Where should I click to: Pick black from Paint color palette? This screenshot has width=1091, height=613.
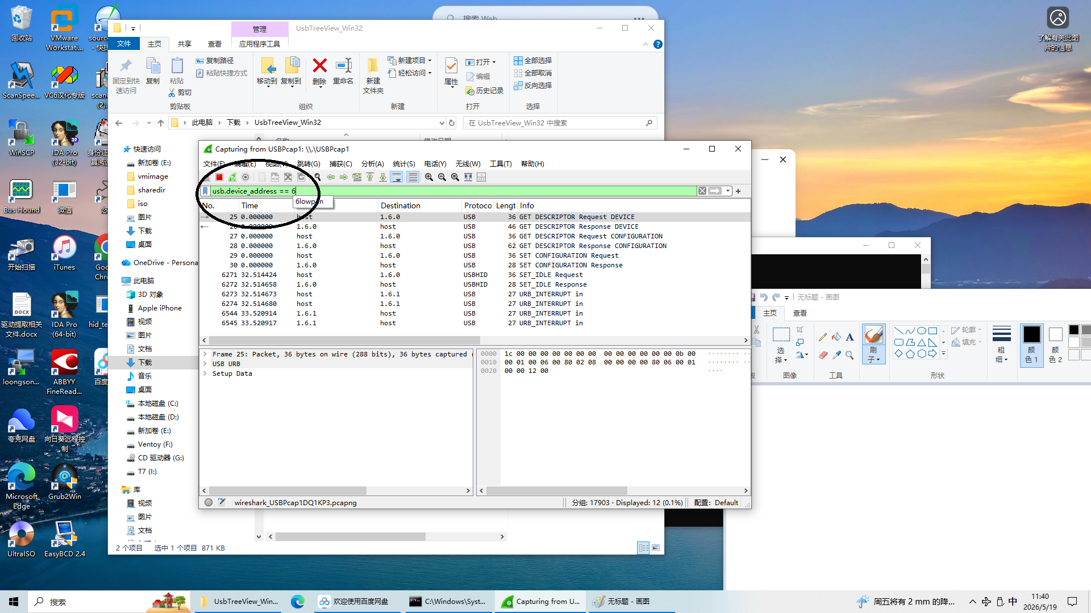(1073, 330)
